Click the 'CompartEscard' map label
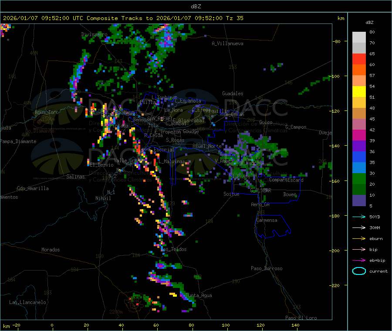This screenshot has height=331, width=392. click(286, 180)
